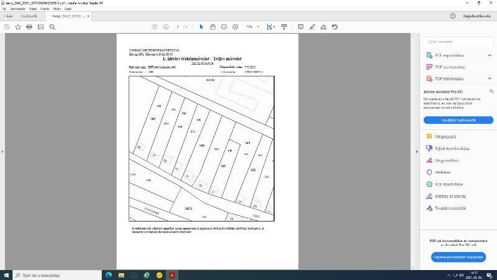Collapse the right tools pane
This screenshot has width=497, height=280.
[x=416, y=151]
